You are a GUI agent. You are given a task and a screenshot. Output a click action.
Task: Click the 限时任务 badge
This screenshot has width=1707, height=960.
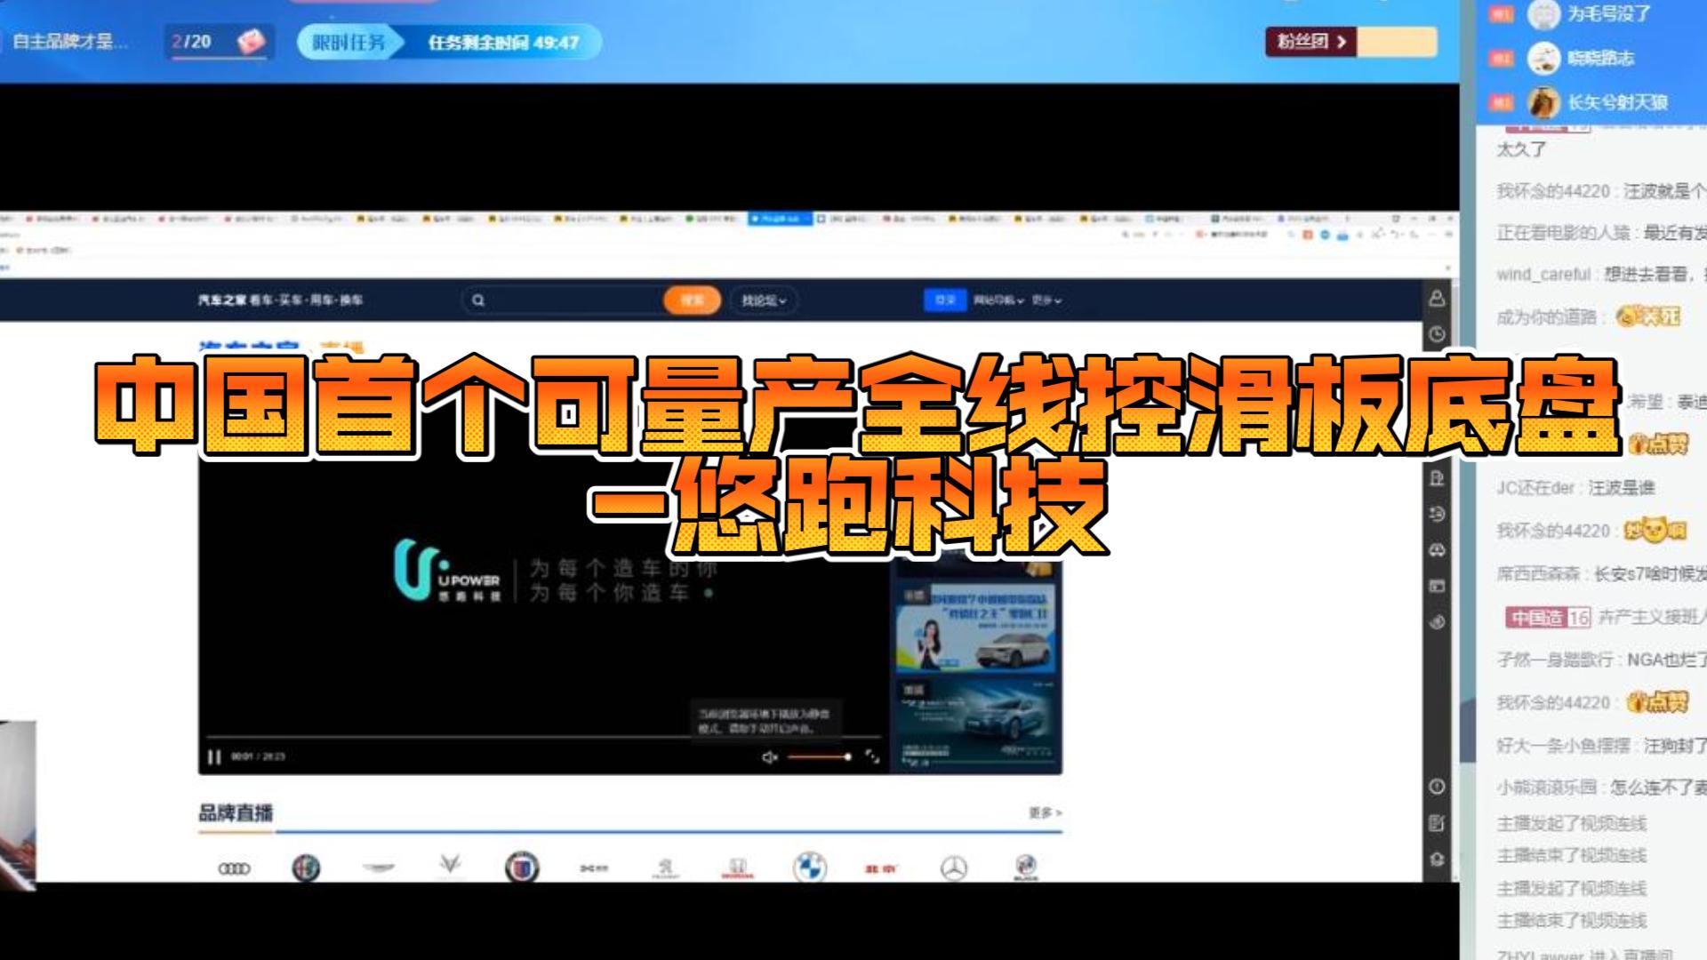coord(349,42)
